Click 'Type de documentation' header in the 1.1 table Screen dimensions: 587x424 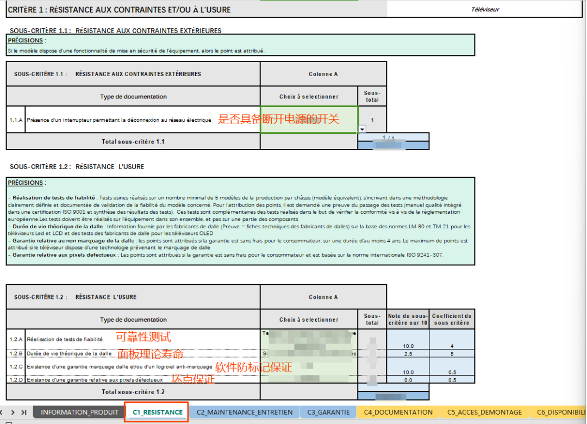pyautogui.click(x=133, y=97)
